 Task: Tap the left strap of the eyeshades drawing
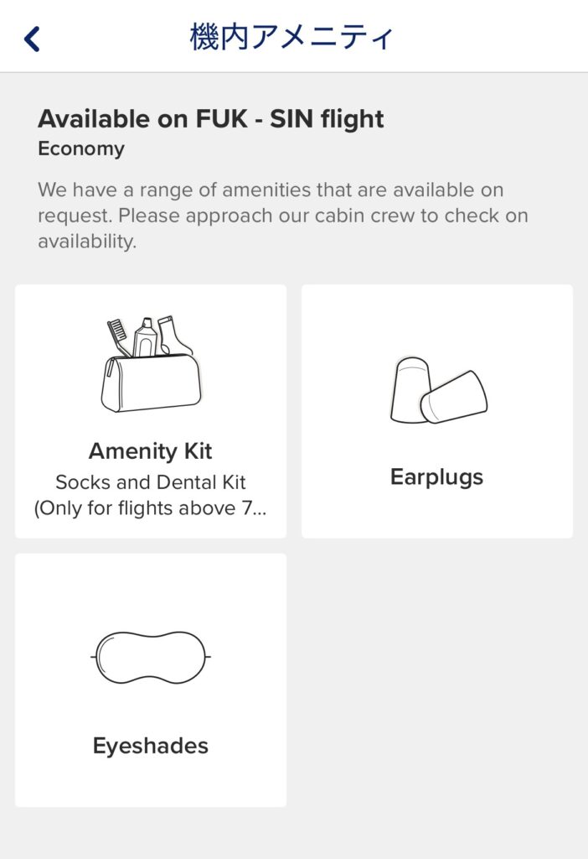(94, 657)
